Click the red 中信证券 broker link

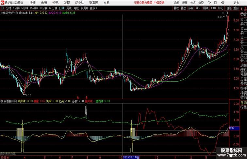click(159, 3)
